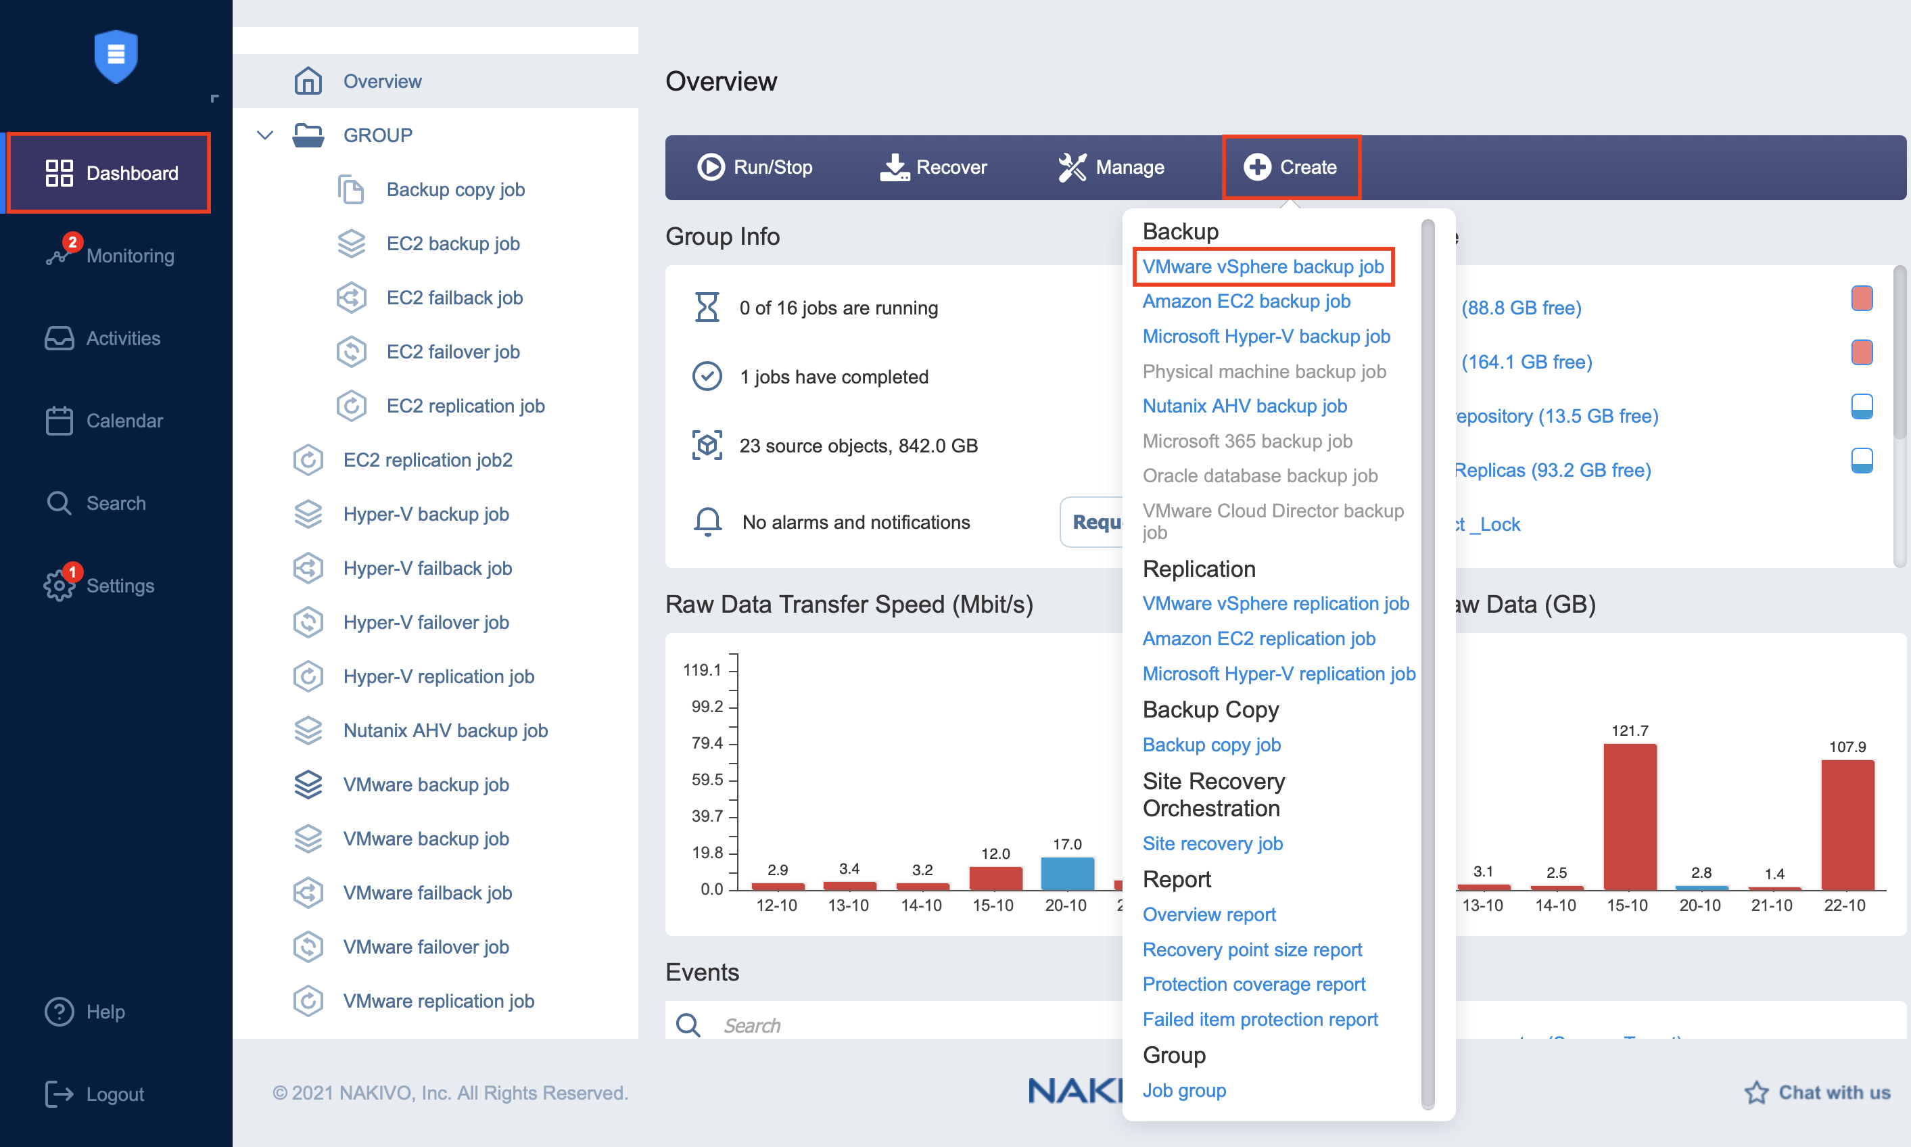Select VMware vSphere replication job

point(1275,603)
